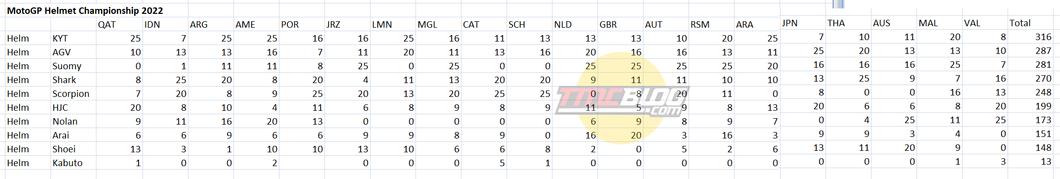Click the QAT column header cell
The width and height of the screenshot is (1060, 179).
[x=119, y=24]
